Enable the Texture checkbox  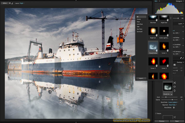click(x=156, y=114)
